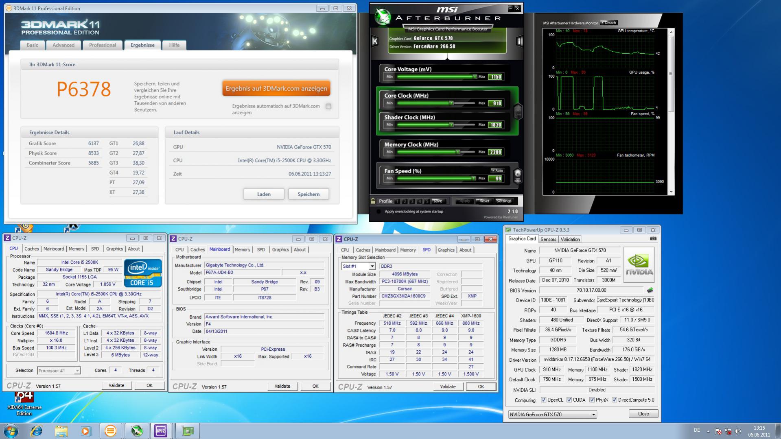Click the Afterburner Settings button
The width and height of the screenshot is (781, 439).
click(x=504, y=201)
